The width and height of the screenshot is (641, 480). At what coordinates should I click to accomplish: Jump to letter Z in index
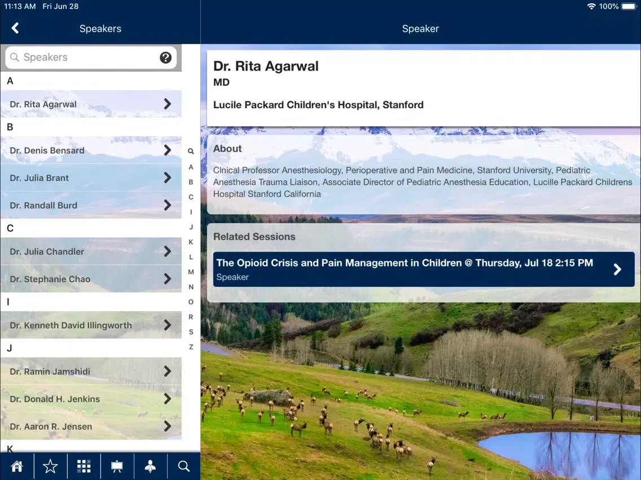coord(191,347)
